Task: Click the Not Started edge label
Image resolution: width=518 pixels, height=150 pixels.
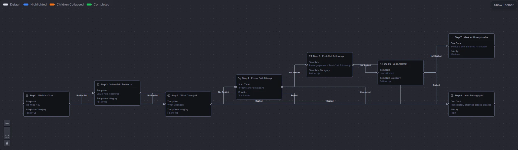Action: pos(294,72)
